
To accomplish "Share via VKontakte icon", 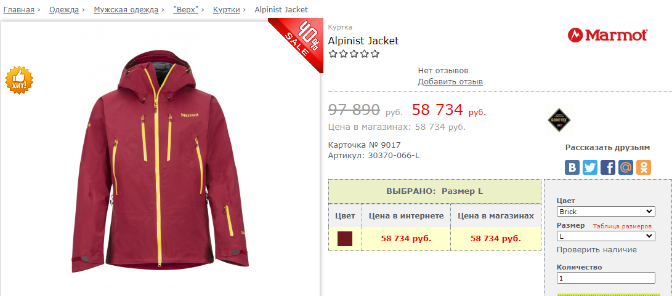I will pyautogui.click(x=572, y=167).
